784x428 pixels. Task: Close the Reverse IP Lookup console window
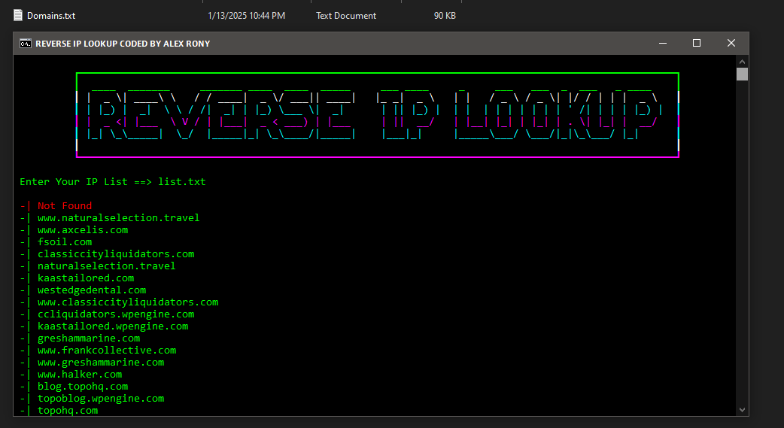point(731,44)
